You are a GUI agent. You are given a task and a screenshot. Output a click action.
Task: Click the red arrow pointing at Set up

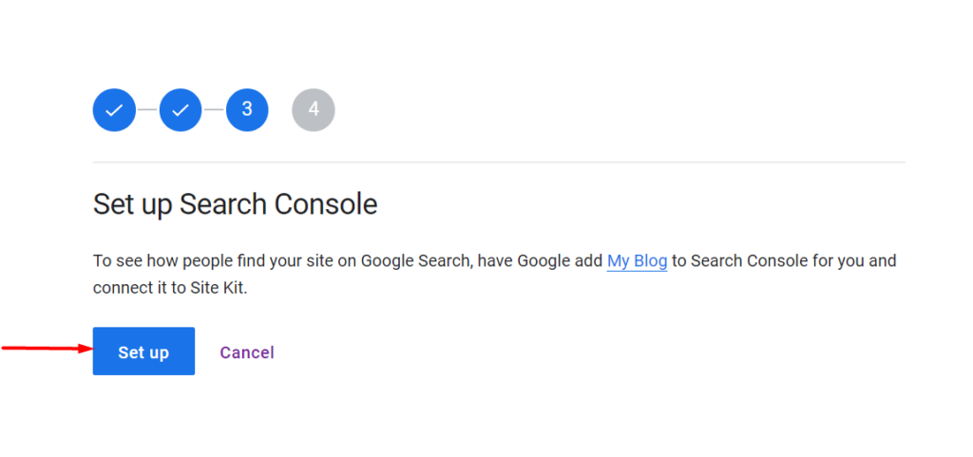[48, 349]
